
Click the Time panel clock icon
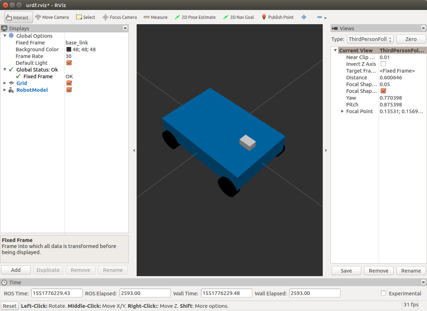4,282
